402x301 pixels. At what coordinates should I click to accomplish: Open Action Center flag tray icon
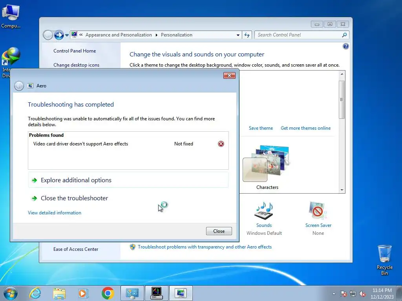click(x=343, y=294)
